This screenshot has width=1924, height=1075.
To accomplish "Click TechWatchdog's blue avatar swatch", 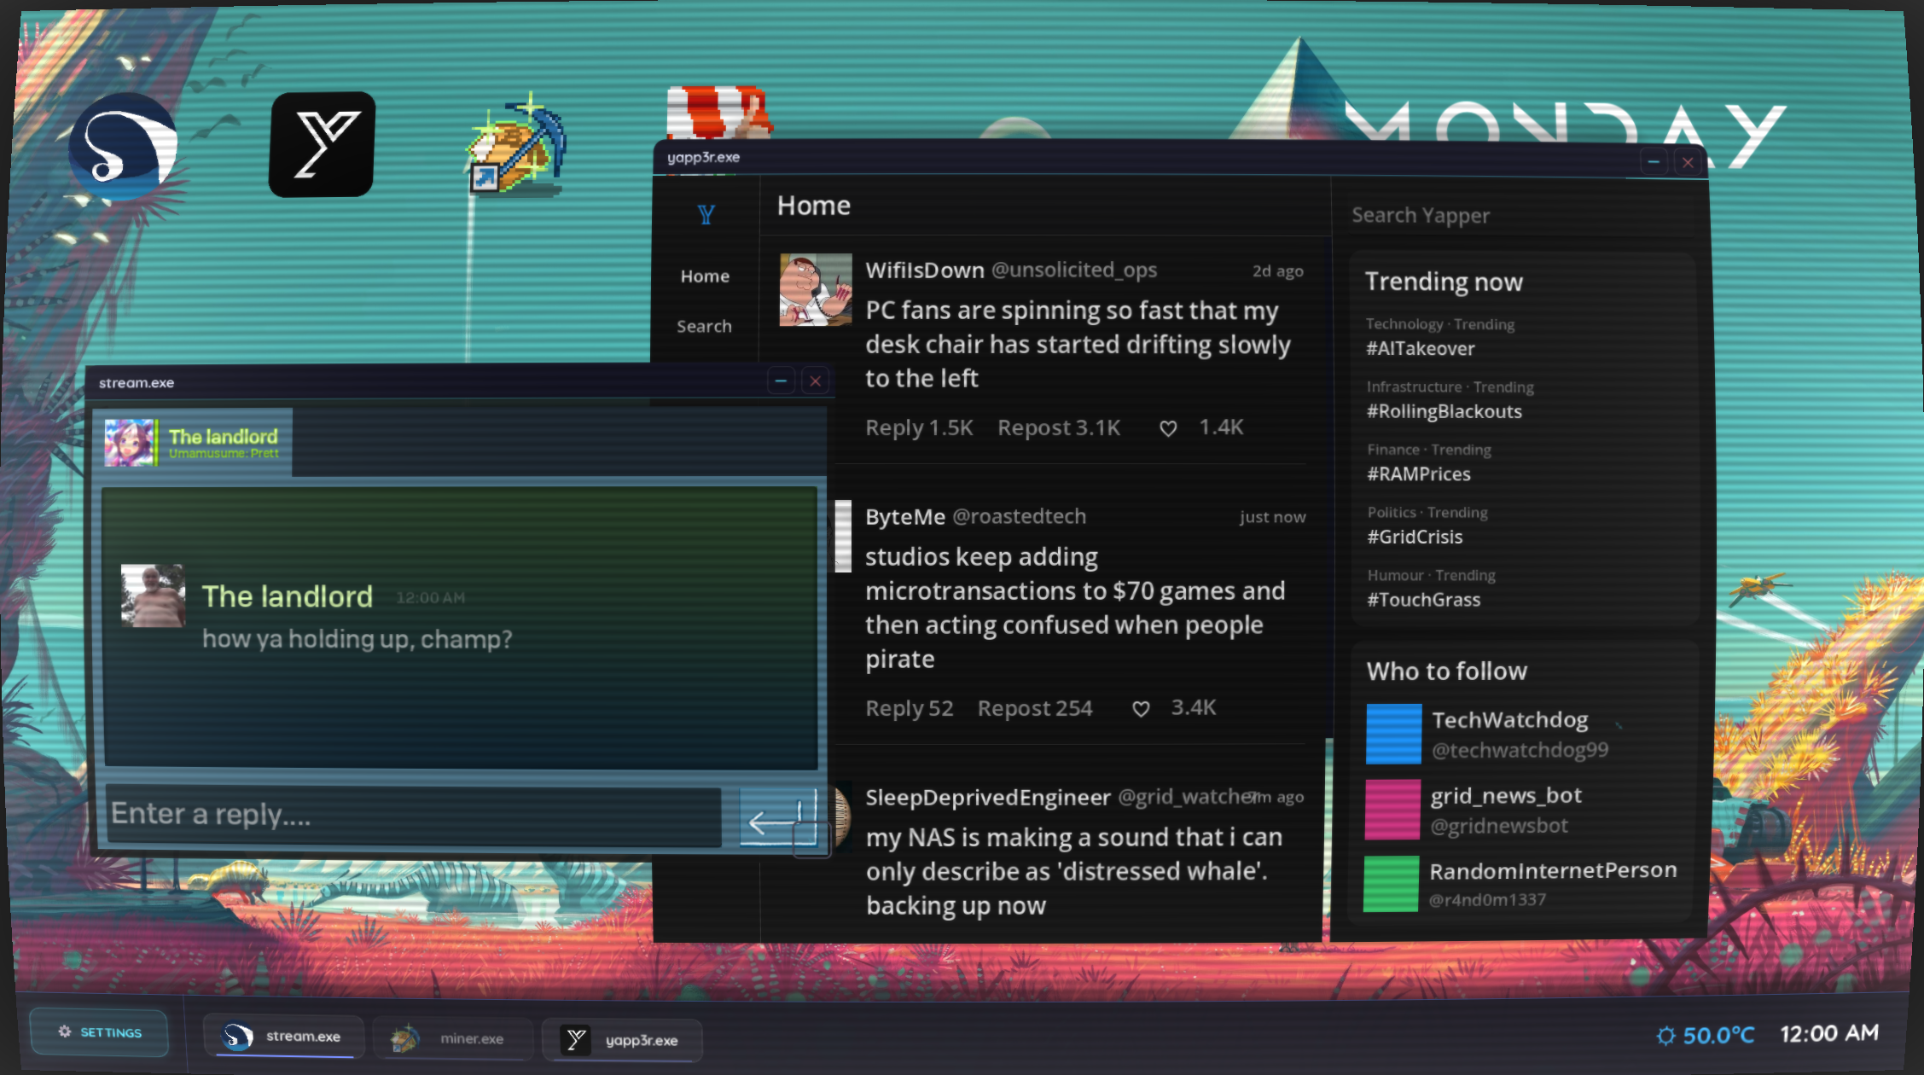I will [x=1393, y=734].
